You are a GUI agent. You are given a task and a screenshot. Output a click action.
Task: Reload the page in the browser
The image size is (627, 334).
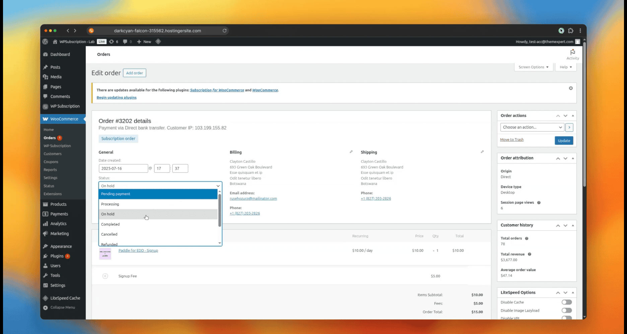(x=224, y=30)
